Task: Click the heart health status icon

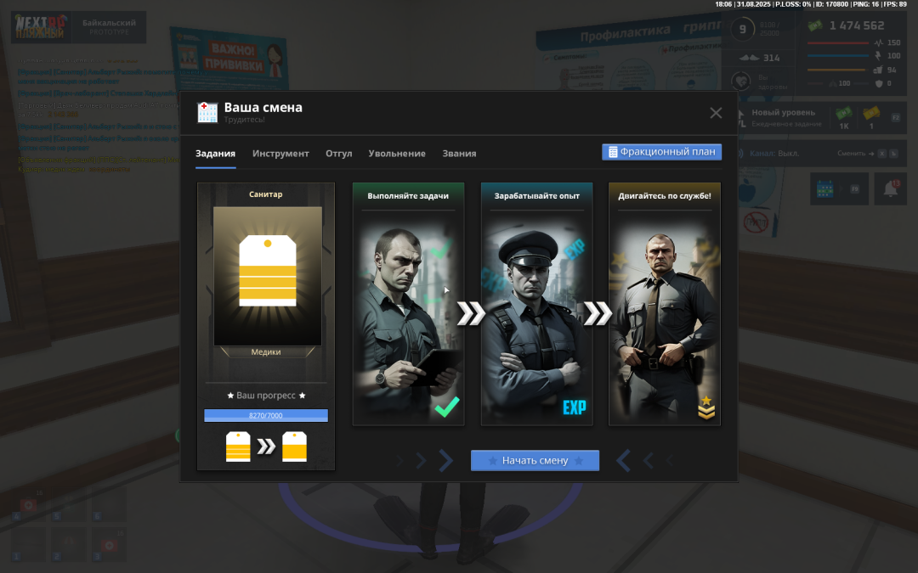Action: pyautogui.click(x=742, y=81)
